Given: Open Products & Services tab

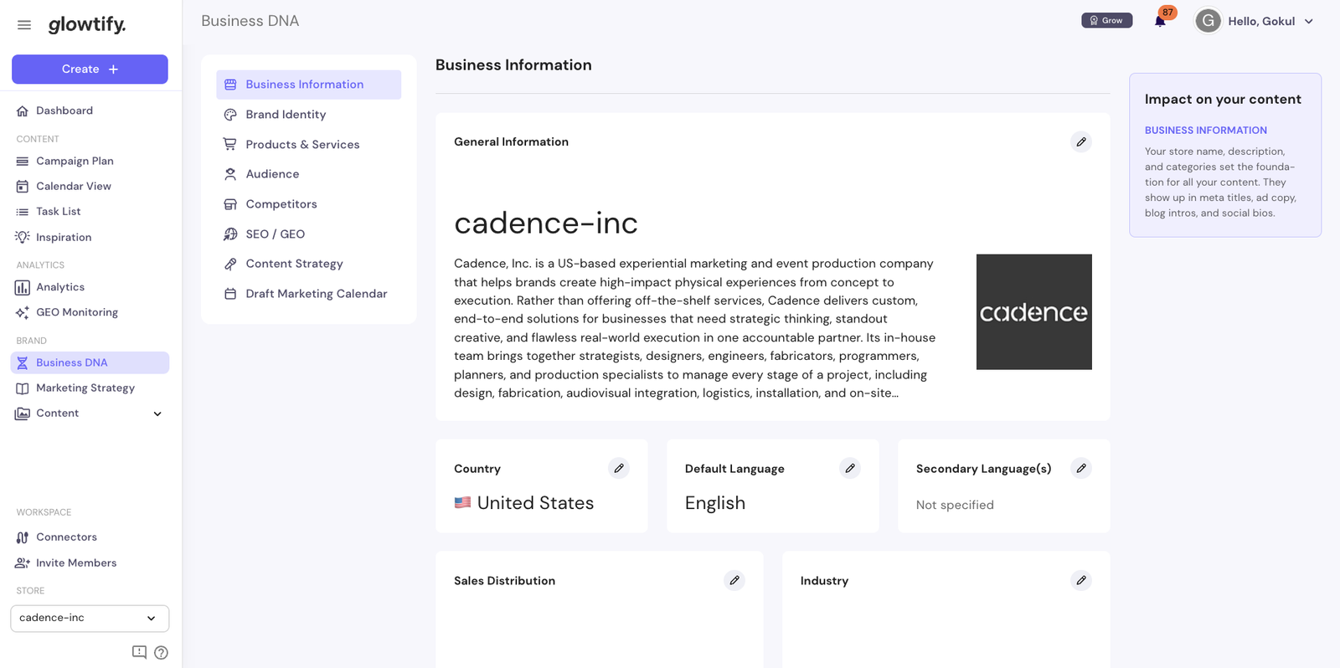Looking at the screenshot, I should point(308,145).
